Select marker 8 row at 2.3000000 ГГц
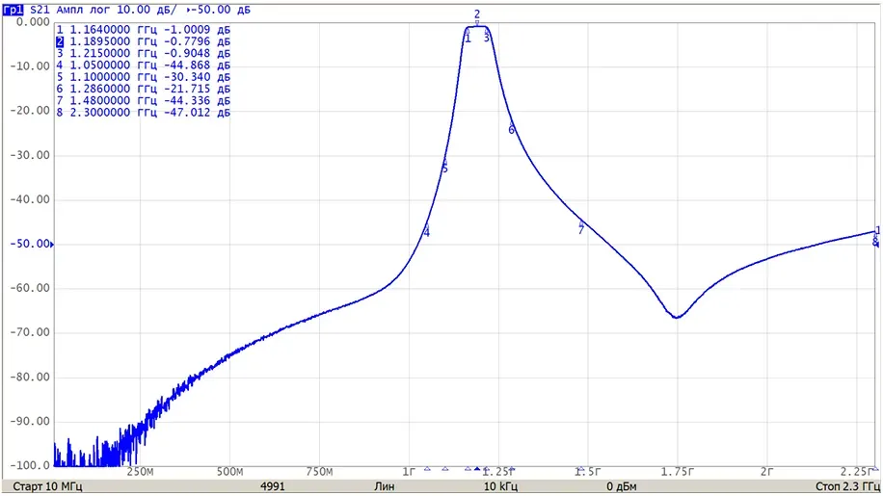 pos(144,112)
